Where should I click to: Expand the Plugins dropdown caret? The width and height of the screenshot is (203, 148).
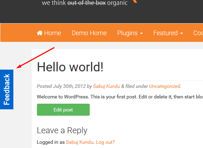point(141,33)
